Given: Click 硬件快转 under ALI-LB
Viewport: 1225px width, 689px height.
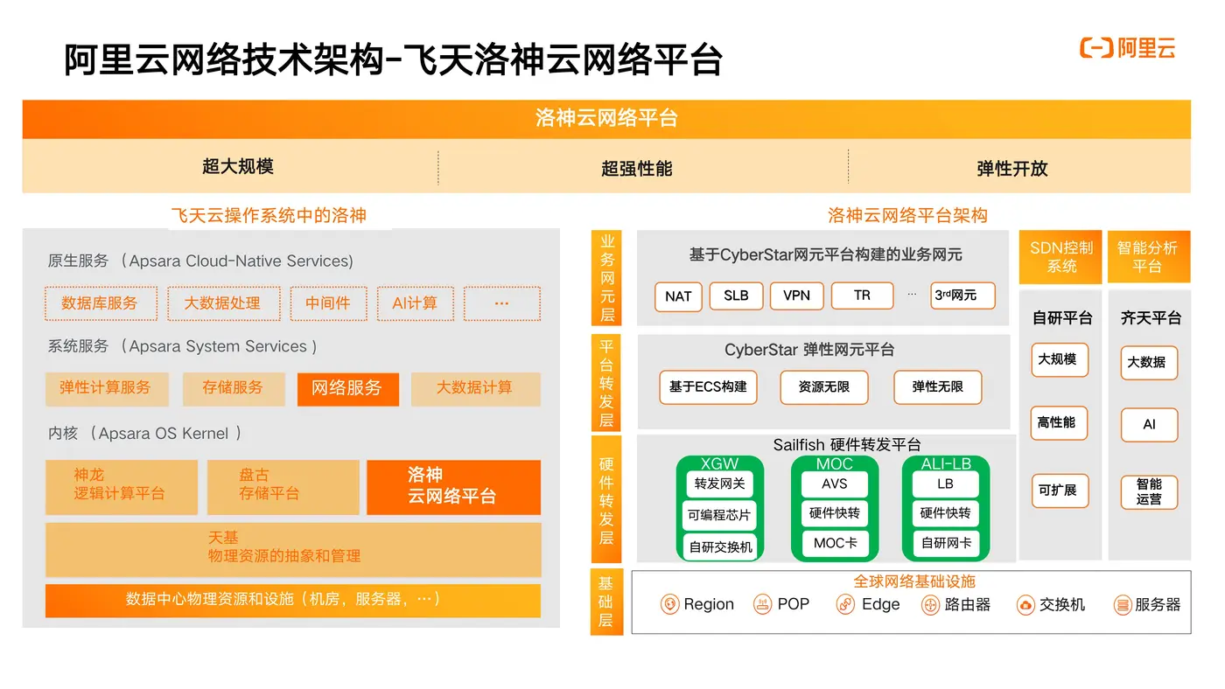Looking at the screenshot, I should tap(946, 513).
